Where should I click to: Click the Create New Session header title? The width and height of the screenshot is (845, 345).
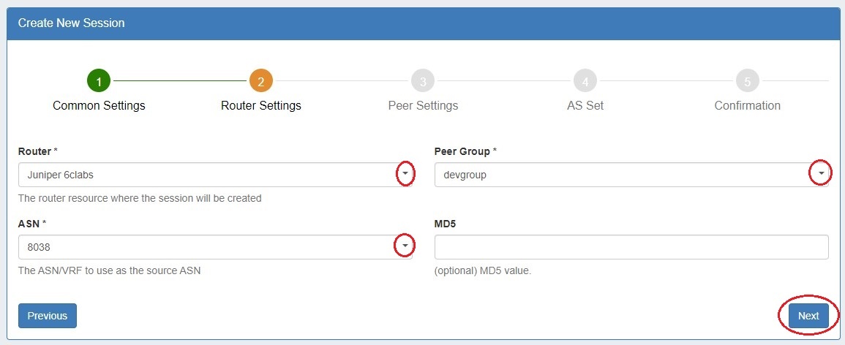point(72,23)
